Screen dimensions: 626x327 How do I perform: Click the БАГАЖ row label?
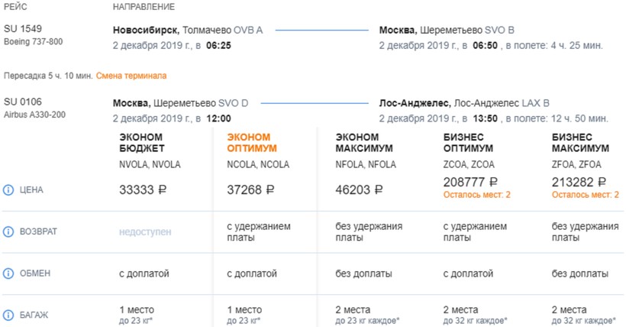pyautogui.click(x=35, y=315)
